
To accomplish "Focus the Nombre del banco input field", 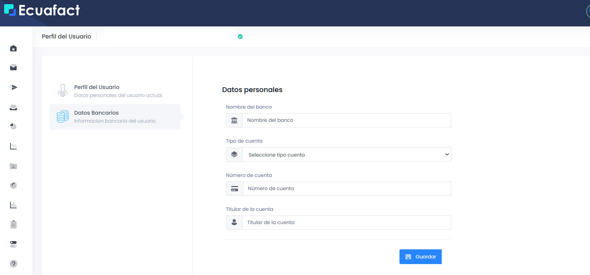I will 346,120.
